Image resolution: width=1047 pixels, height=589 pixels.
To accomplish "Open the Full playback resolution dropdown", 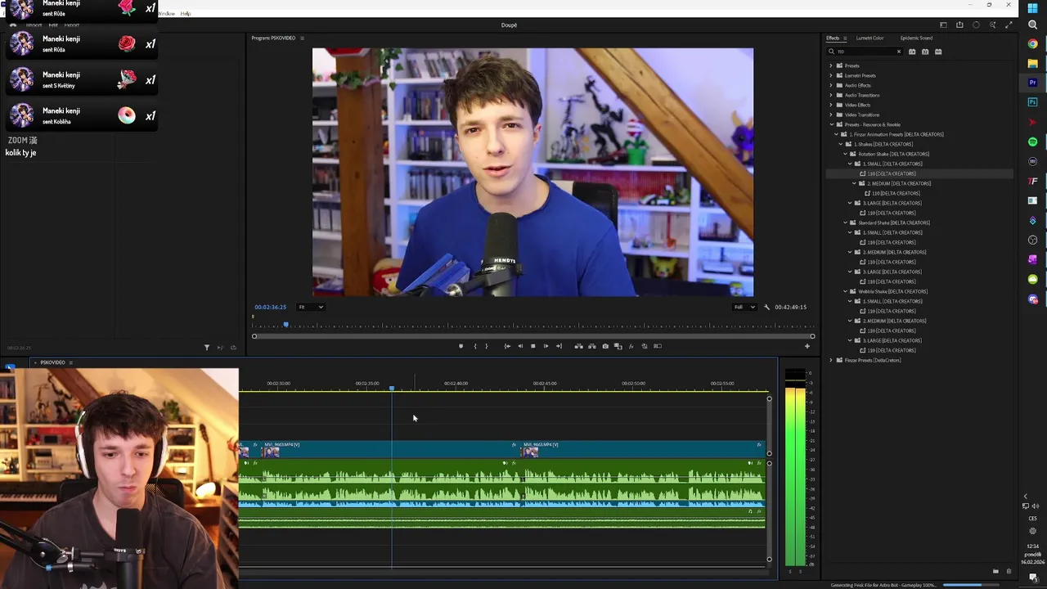I will point(744,307).
